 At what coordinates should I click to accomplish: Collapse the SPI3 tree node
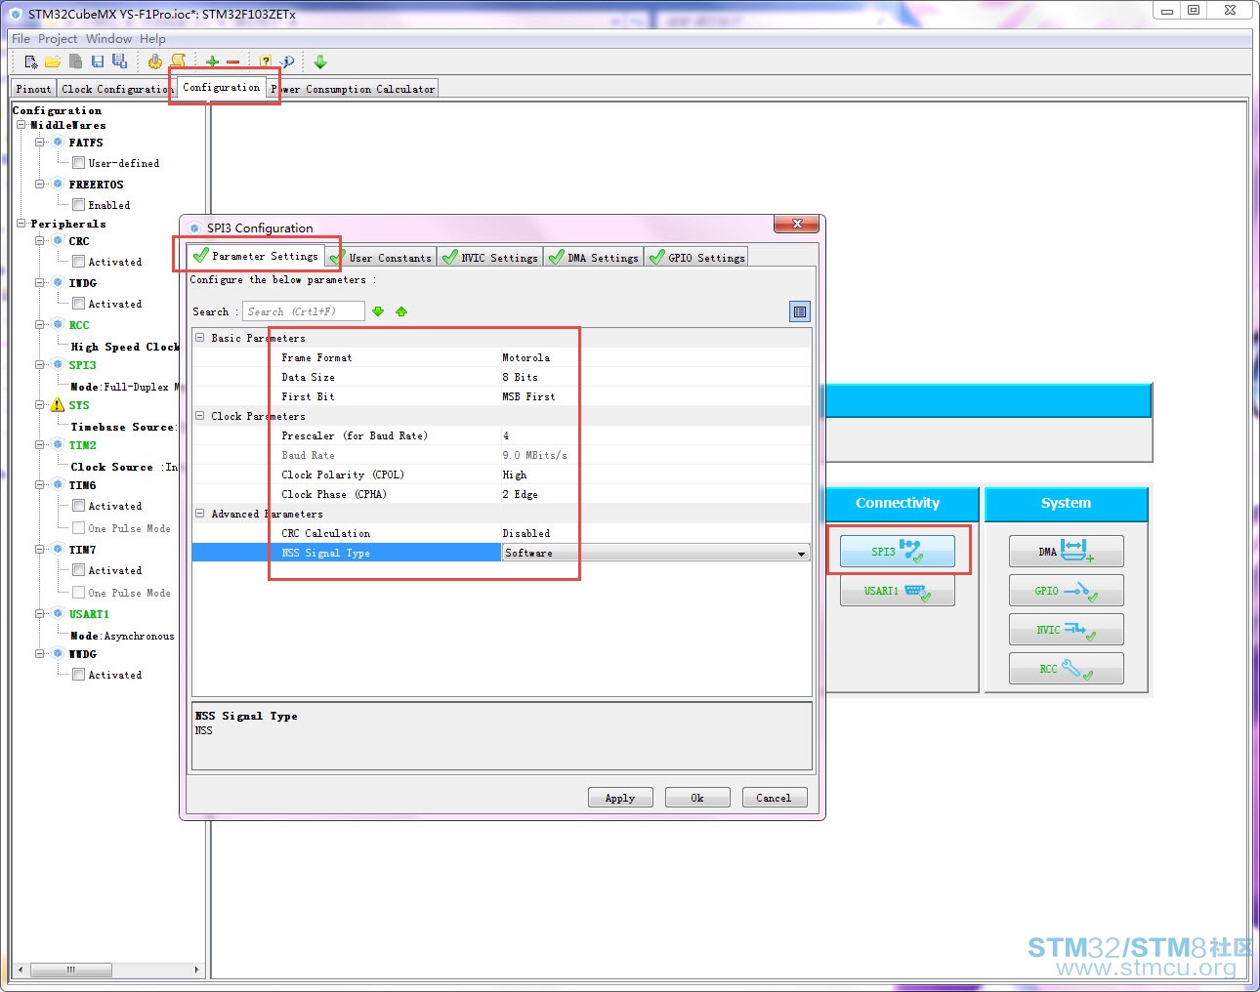point(40,364)
